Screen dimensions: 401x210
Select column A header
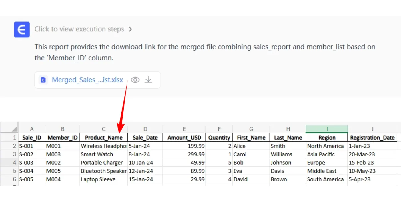click(31, 129)
